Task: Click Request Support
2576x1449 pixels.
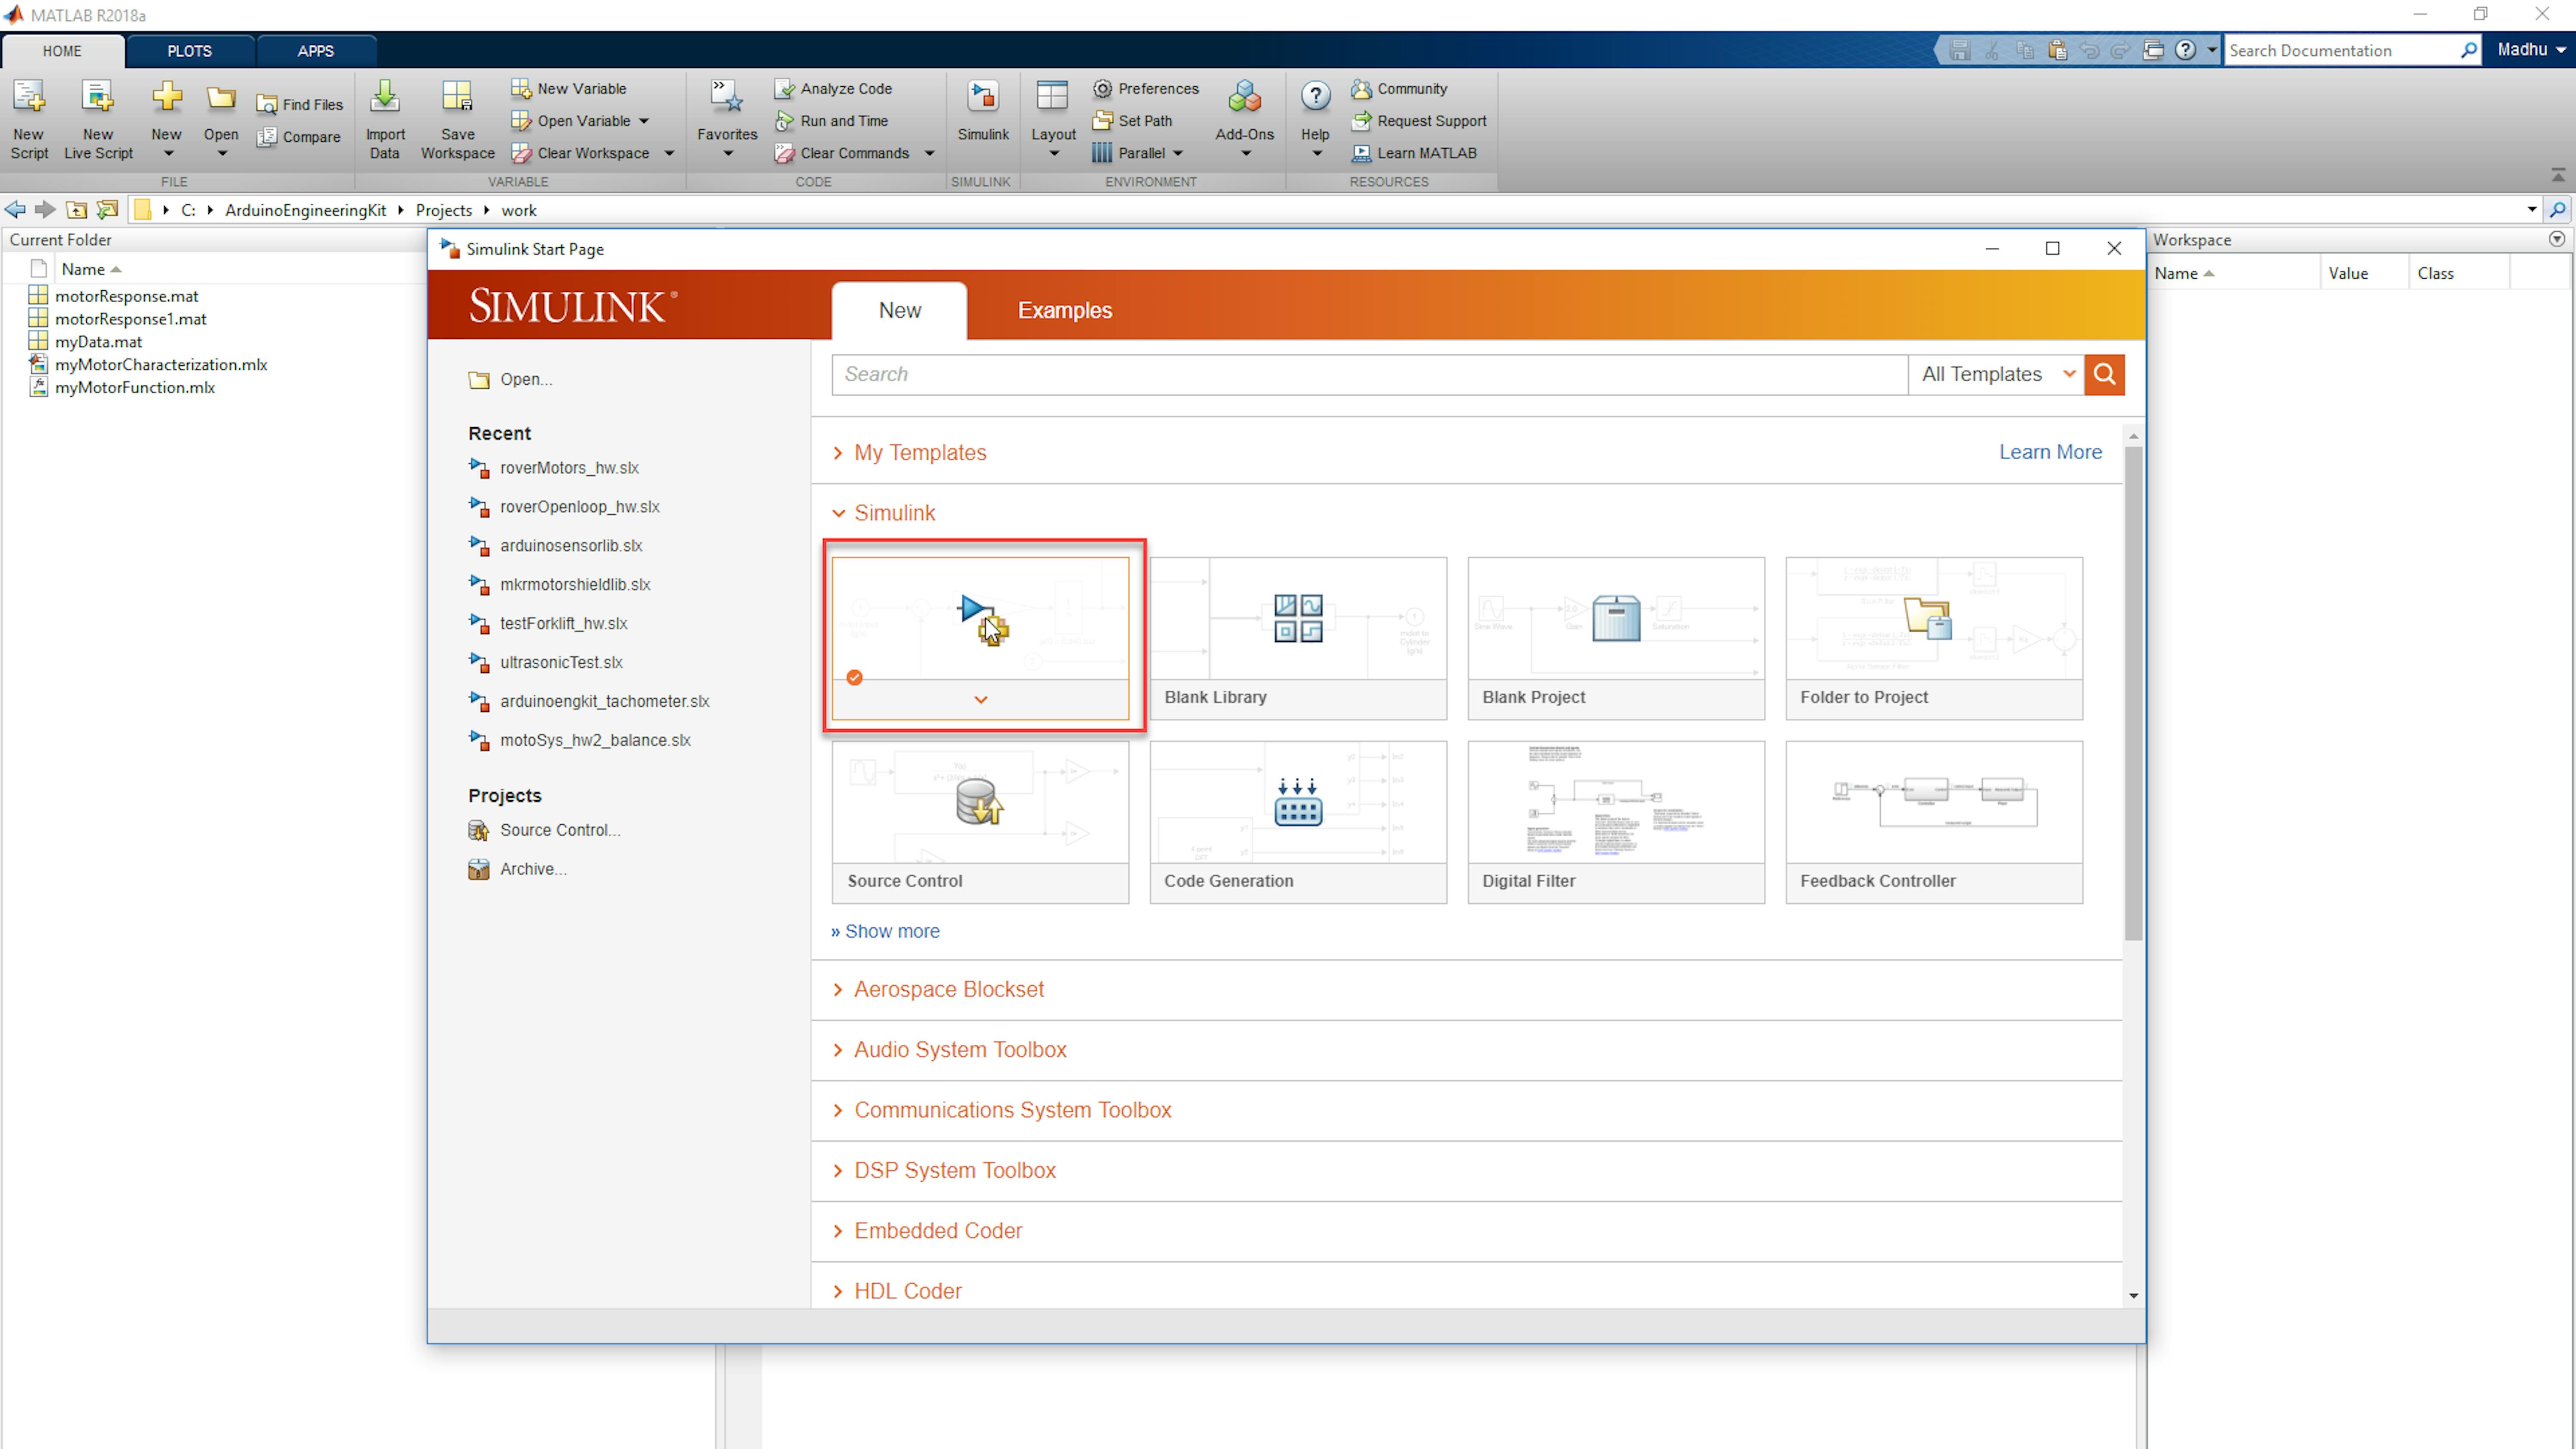Action: coord(1418,121)
